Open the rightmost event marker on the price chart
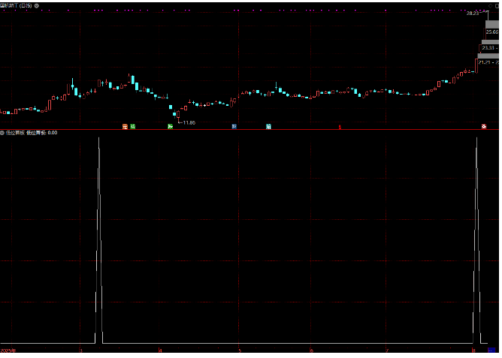Image resolution: width=502 pixels, height=358 pixels. click(484, 127)
